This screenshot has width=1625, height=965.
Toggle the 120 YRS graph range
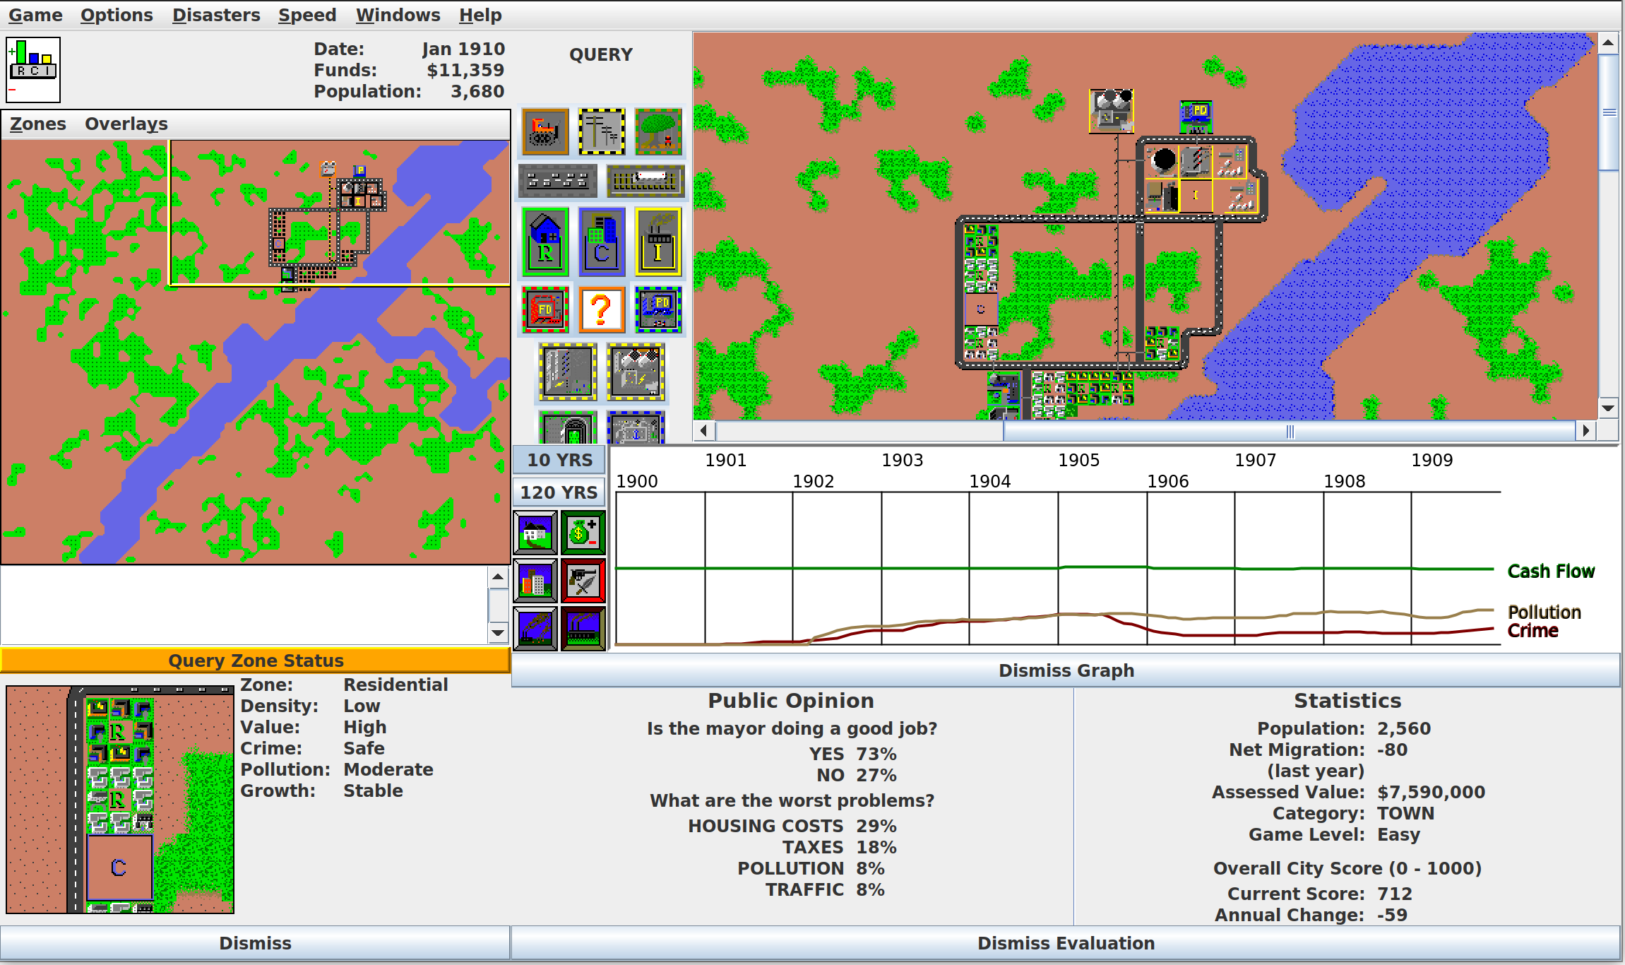[559, 492]
